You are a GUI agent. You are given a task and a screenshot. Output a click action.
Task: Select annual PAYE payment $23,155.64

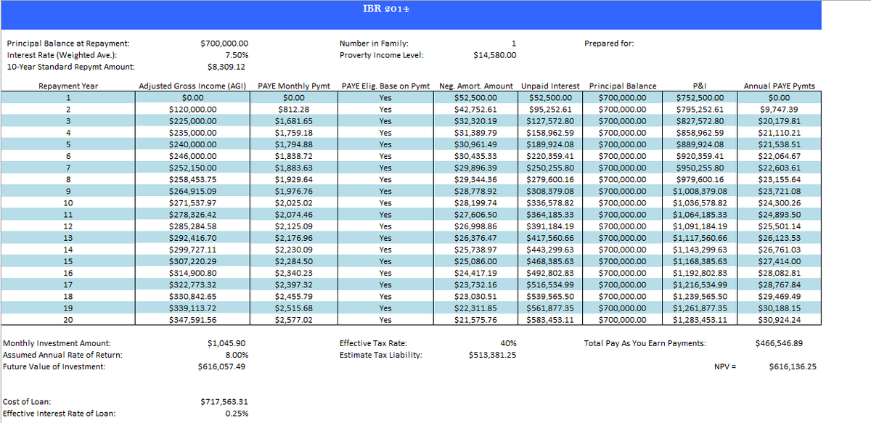780,179
